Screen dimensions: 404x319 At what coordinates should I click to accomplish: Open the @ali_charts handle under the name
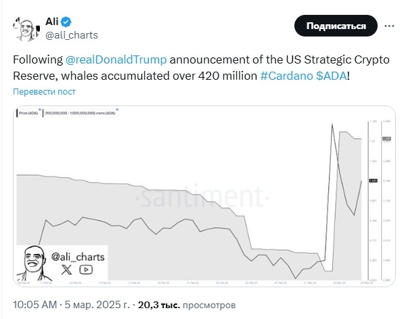click(72, 35)
